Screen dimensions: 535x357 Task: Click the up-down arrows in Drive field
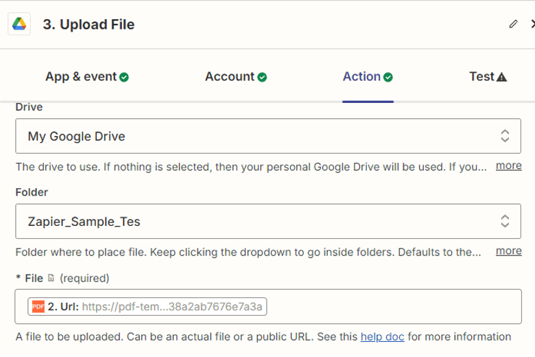(505, 136)
